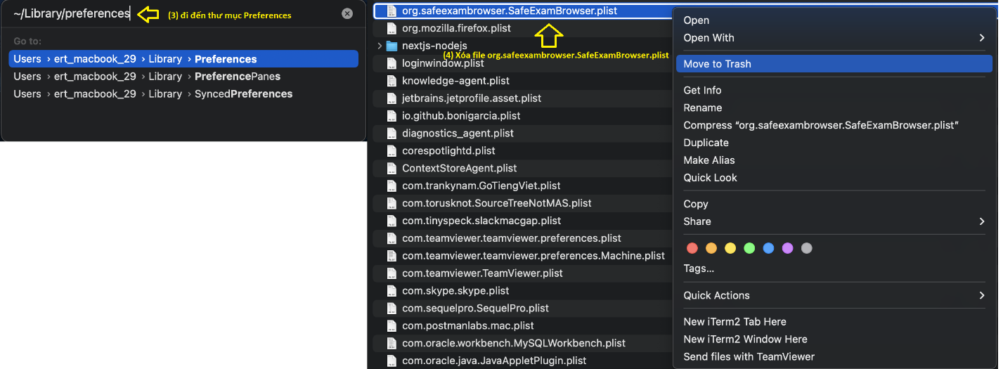
Task: Expand the nextjs-nodejs folder disclosure arrow
Action: tap(380, 46)
